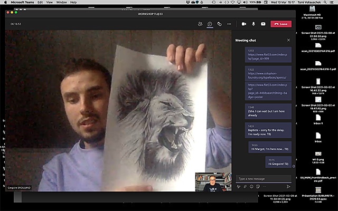338x211 pixels.
Task: Open more compose options ellipsis
Action: tap(264, 187)
